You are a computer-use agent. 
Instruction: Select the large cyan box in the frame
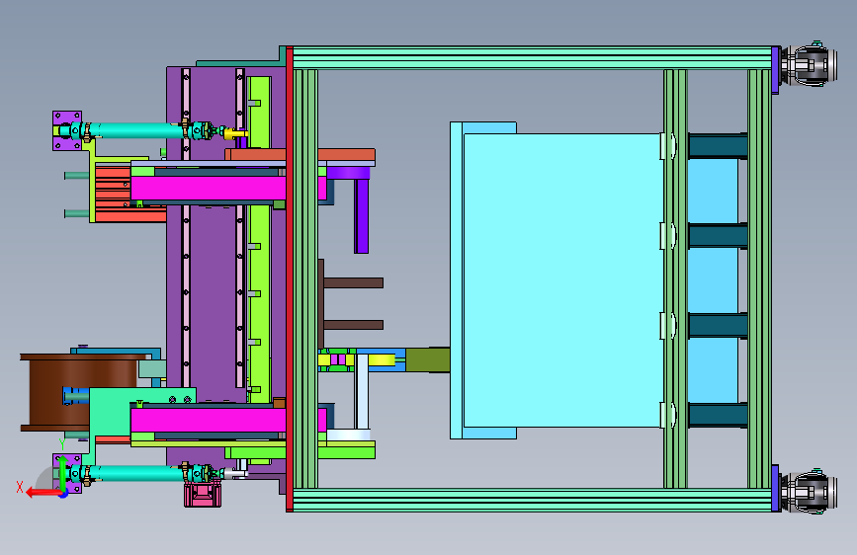coord(563,280)
